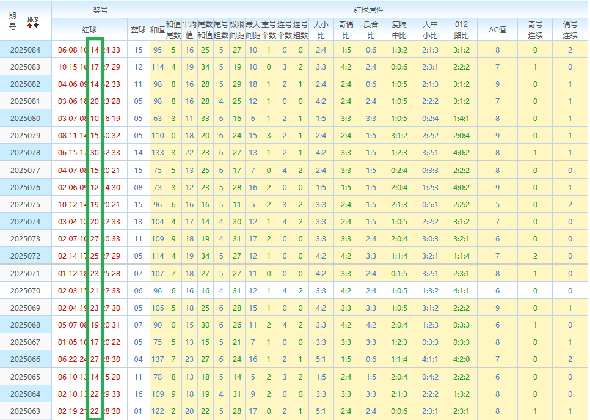Click 大中小比 0:5:1 in row 2025075
Image resolution: width=590 pixels, height=420 pixels.
(x=430, y=205)
